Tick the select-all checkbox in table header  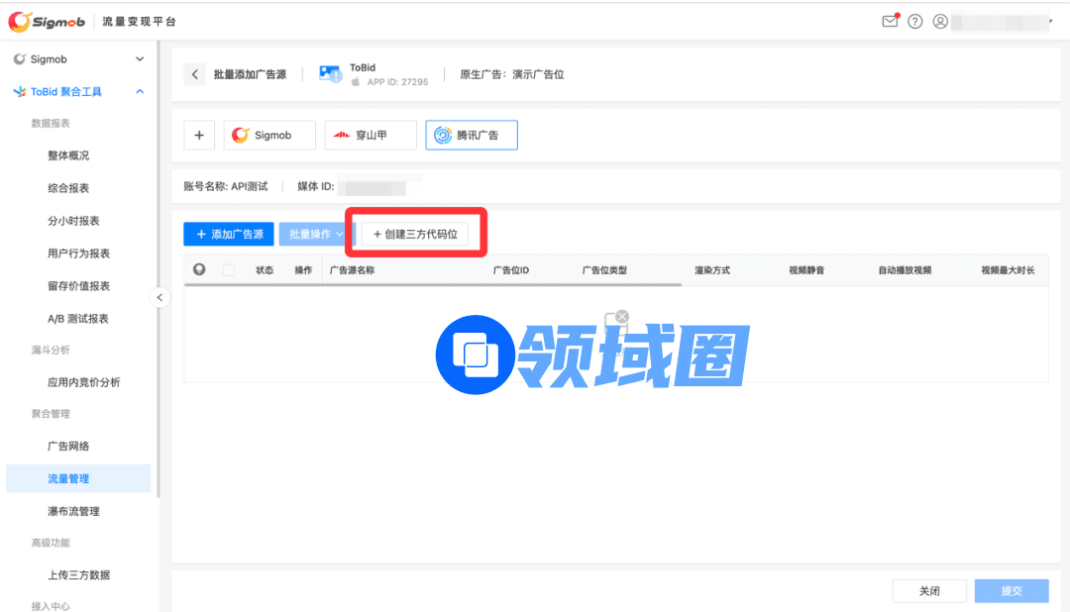tap(229, 269)
